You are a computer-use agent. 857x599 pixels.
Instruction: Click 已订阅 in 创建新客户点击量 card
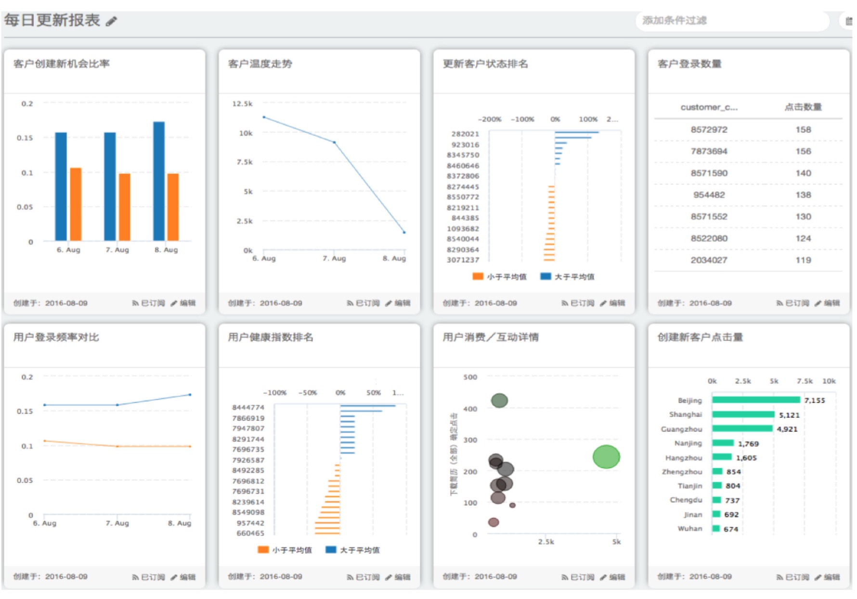pyautogui.click(x=793, y=577)
